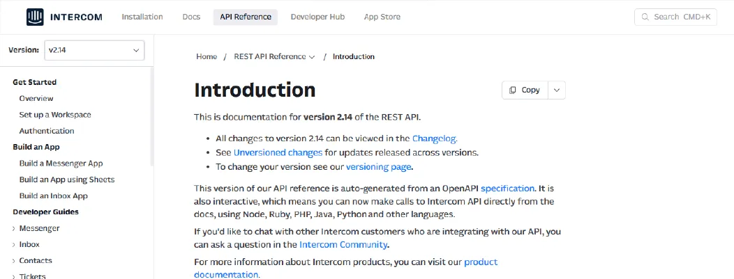Open the Changelog link
The width and height of the screenshot is (734, 279).
coord(433,138)
